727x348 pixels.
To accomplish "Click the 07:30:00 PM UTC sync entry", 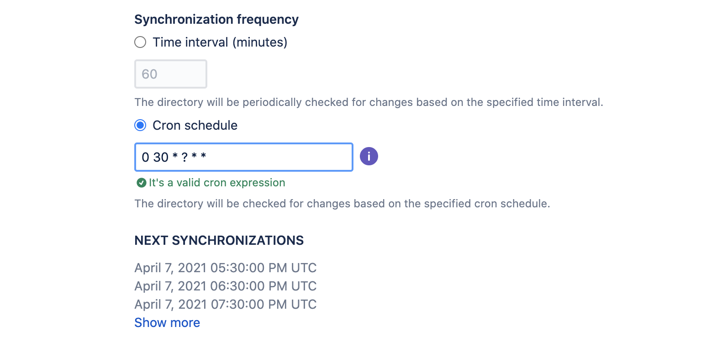I will tap(226, 304).
